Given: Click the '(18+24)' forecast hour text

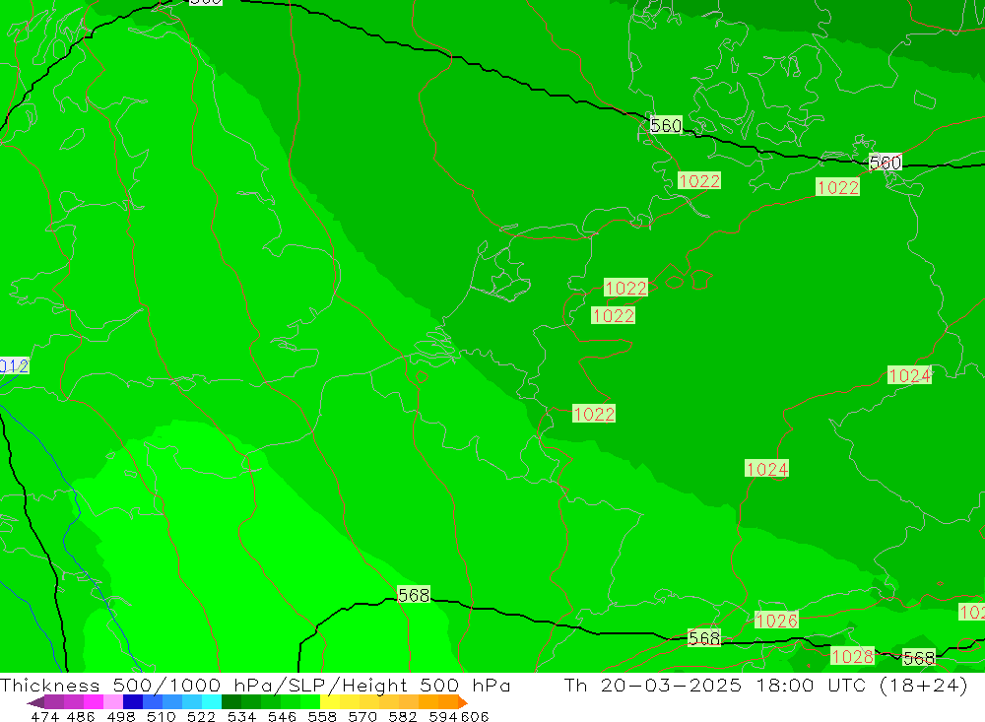Looking at the screenshot, I should coord(924,685).
